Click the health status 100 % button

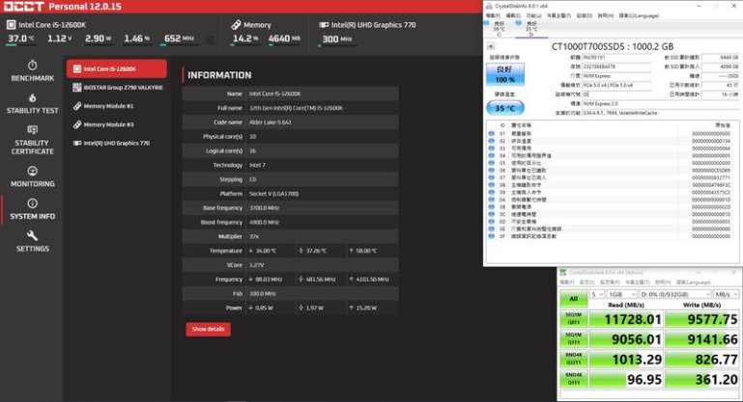(x=505, y=74)
